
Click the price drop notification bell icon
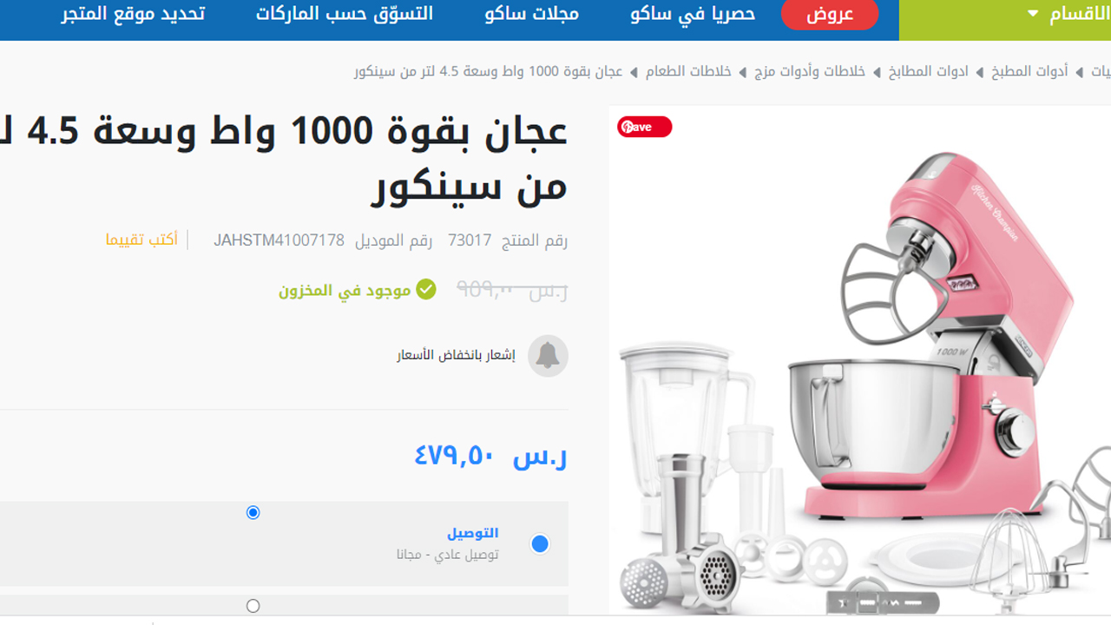pyautogui.click(x=548, y=356)
